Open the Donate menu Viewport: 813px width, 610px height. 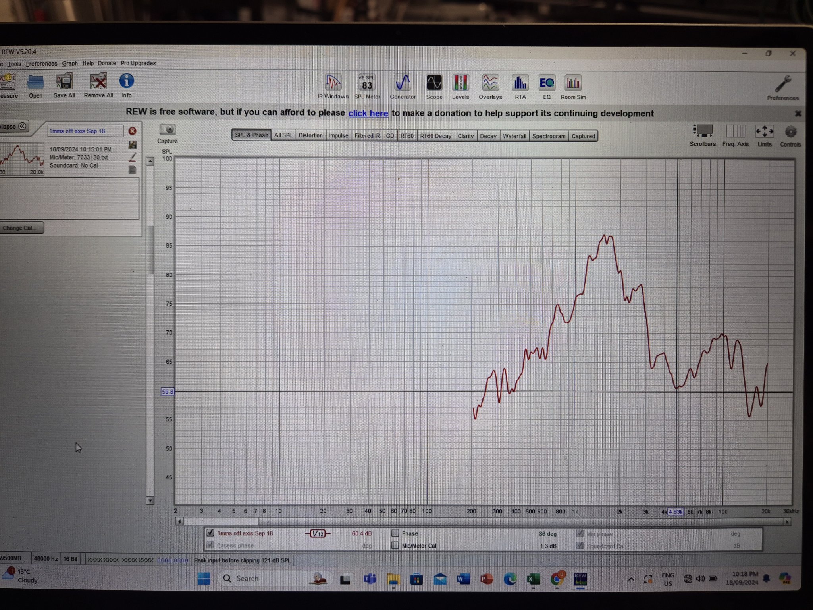coord(107,63)
